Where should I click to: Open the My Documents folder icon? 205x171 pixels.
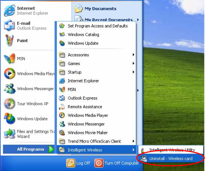tap(79, 9)
